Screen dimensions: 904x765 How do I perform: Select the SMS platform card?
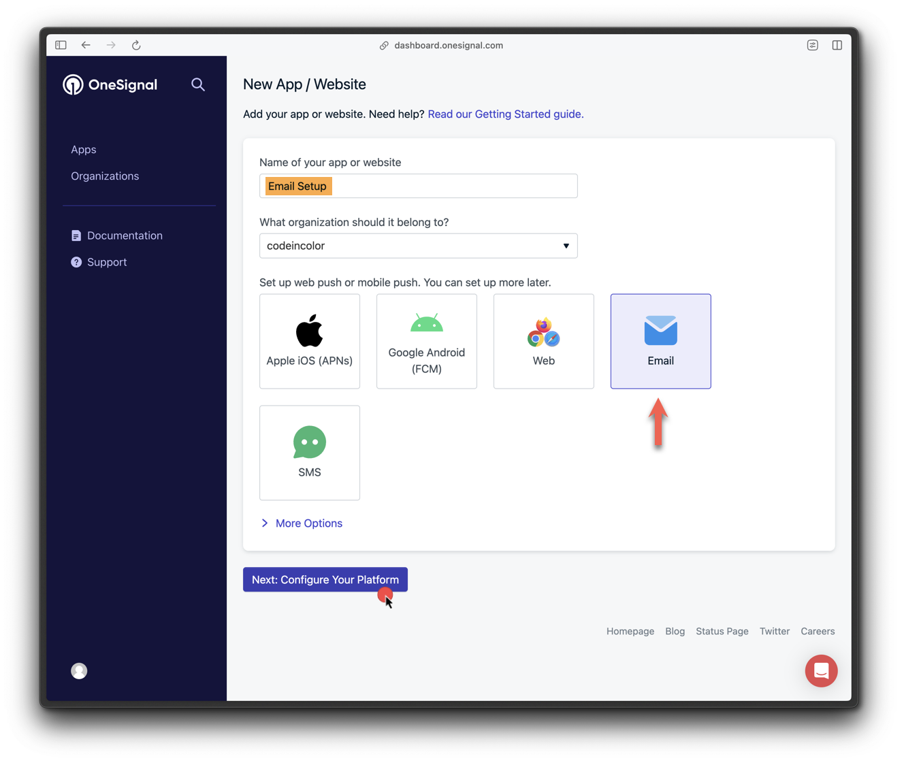coord(310,453)
